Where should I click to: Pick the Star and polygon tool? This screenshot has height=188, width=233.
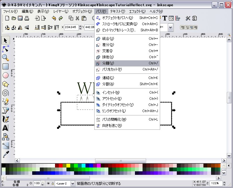point(6,84)
